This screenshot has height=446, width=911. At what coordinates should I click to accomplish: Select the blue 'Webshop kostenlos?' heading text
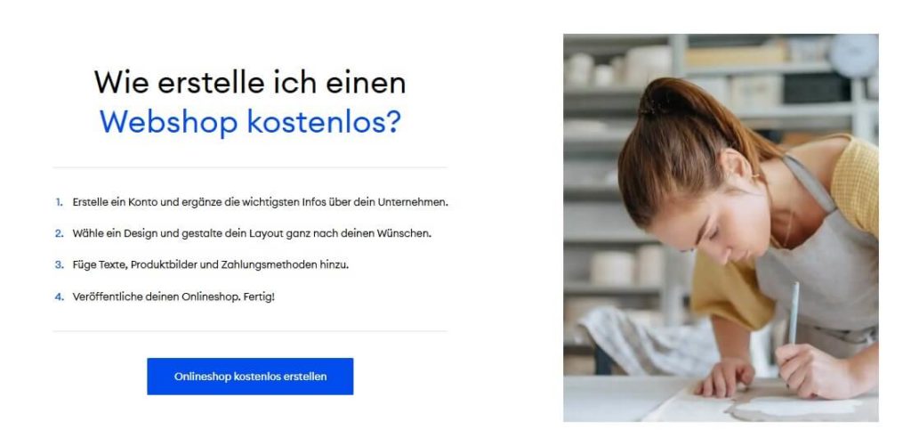pos(250,122)
